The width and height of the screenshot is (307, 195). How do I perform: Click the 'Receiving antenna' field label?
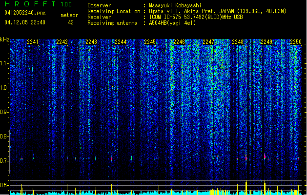(x=112, y=23)
